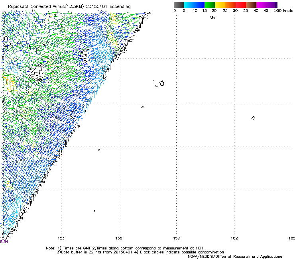
Task: Click the island outline below the color bar
Action: [x=212, y=18]
